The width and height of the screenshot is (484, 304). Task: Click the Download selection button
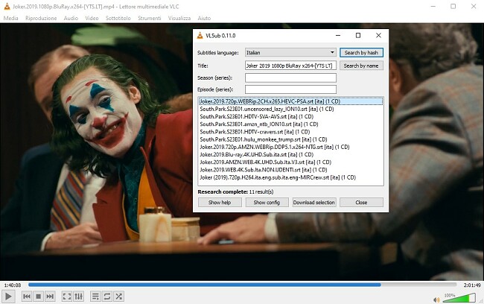314,203
